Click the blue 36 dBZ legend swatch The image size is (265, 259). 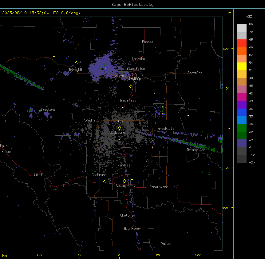242,112
